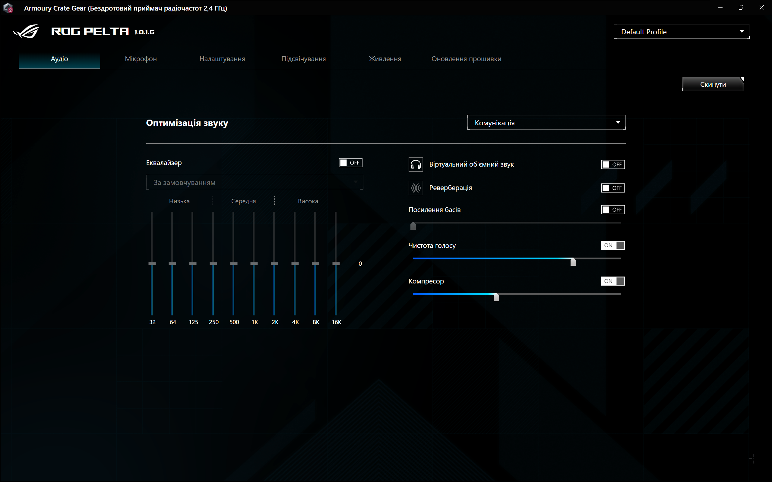Open the Мікрофон tab
Viewport: 772px width, 482px height.
tap(141, 59)
